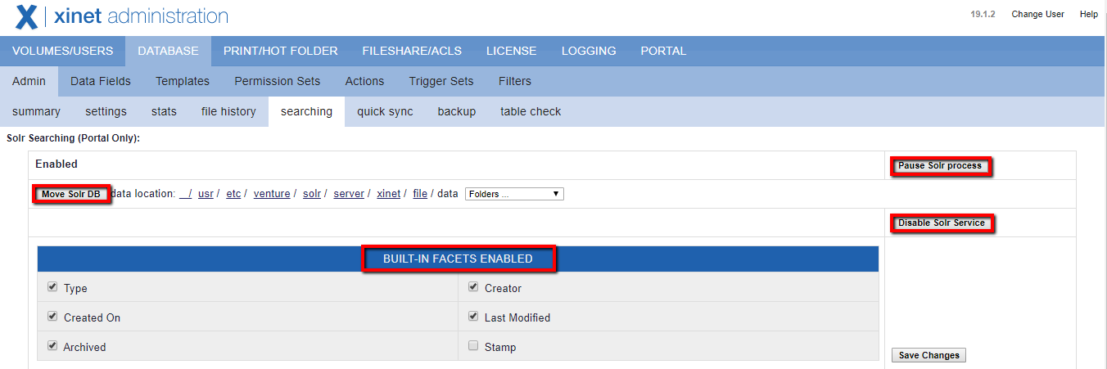Image resolution: width=1107 pixels, height=369 pixels.
Task: Switch to the quick sync tab
Action: [385, 111]
